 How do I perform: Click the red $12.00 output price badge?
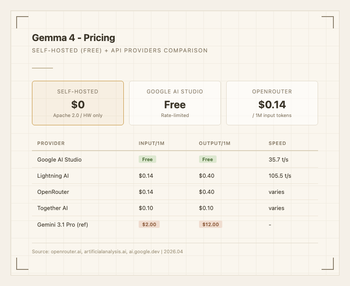(x=211, y=224)
